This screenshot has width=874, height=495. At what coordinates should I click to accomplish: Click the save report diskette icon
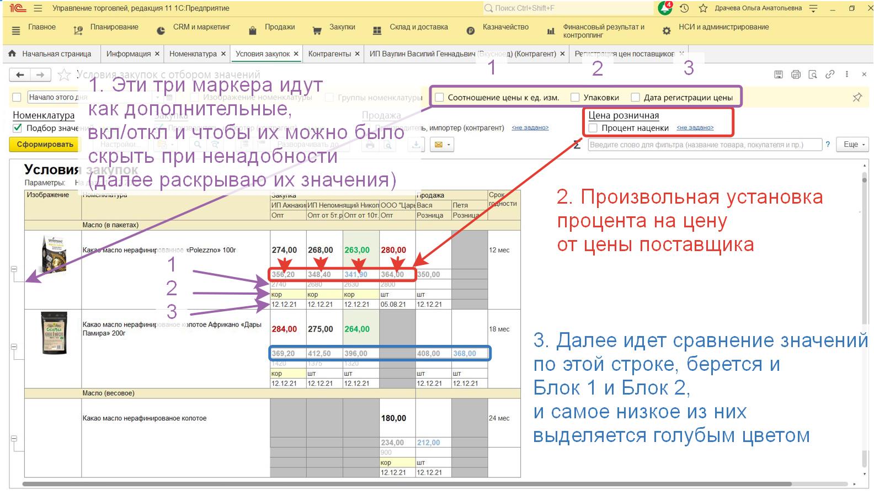tap(779, 74)
